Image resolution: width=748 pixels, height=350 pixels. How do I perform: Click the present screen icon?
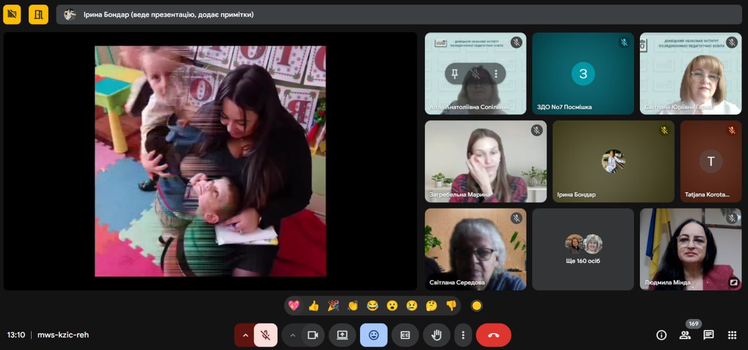[x=342, y=335]
